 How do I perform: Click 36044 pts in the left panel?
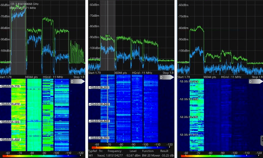tap(31, 77)
